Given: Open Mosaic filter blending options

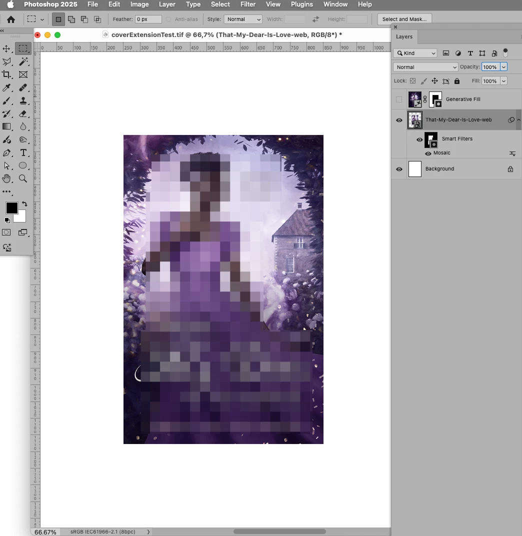Looking at the screenshot, I should coord(512,153).
